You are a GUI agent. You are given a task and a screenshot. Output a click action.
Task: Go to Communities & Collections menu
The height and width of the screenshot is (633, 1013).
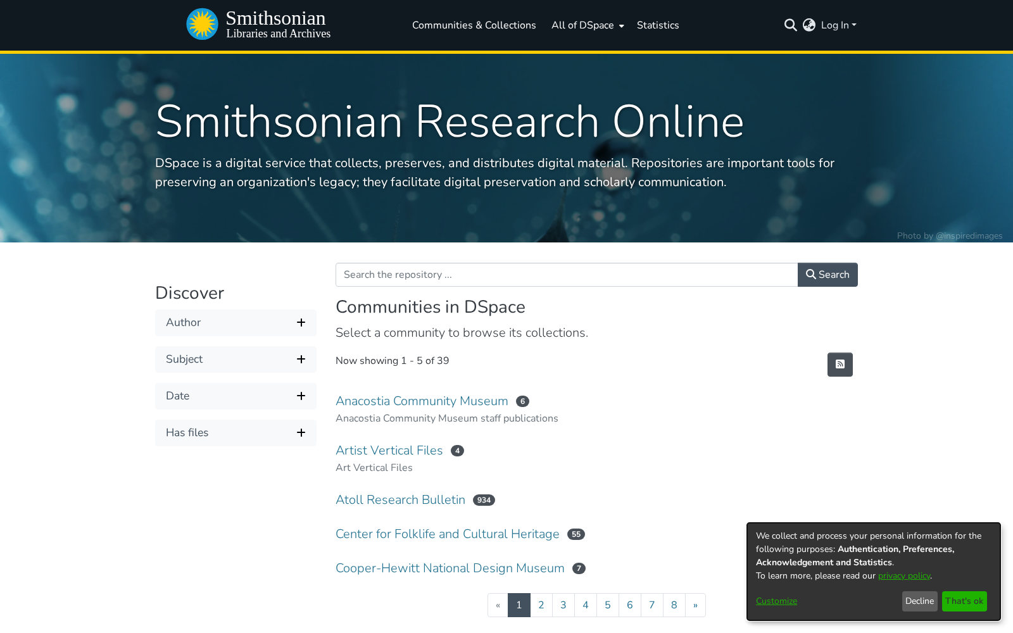tap(474, 25)
